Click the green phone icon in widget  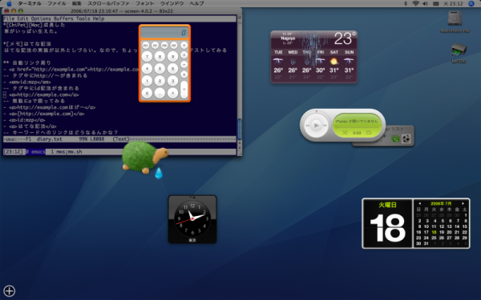click(x=395, y=139)
